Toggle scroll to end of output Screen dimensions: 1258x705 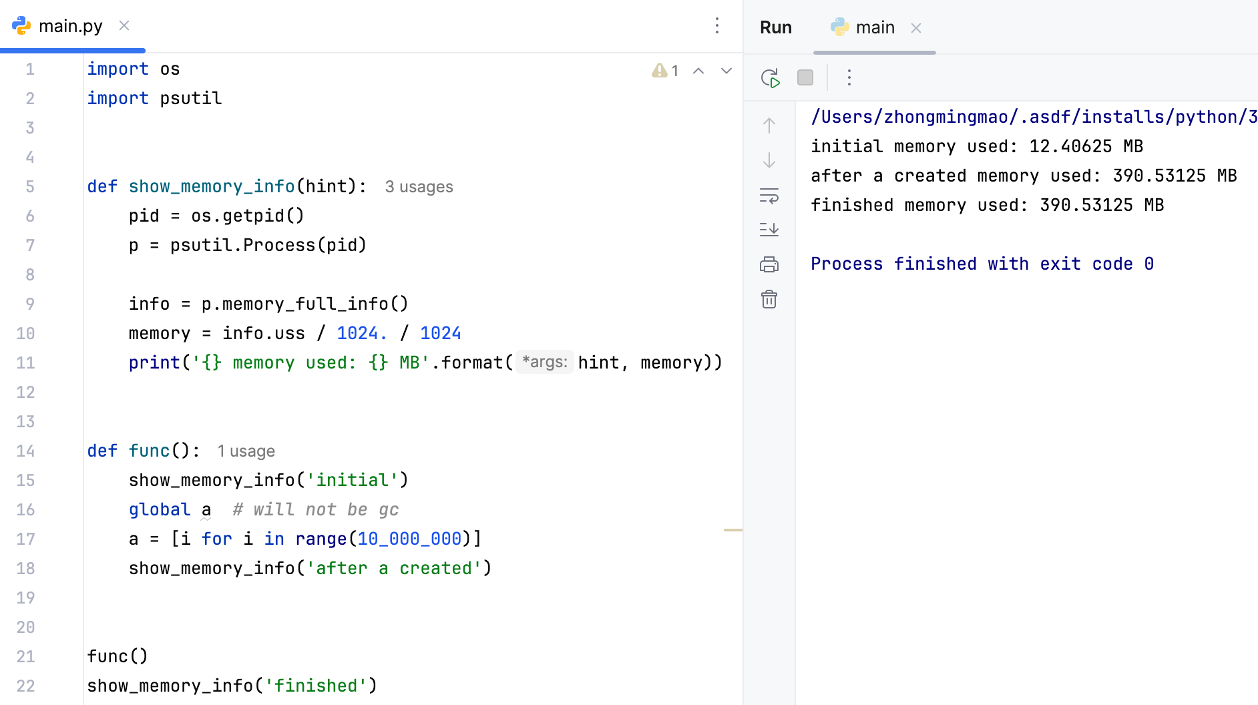[769, 230]
